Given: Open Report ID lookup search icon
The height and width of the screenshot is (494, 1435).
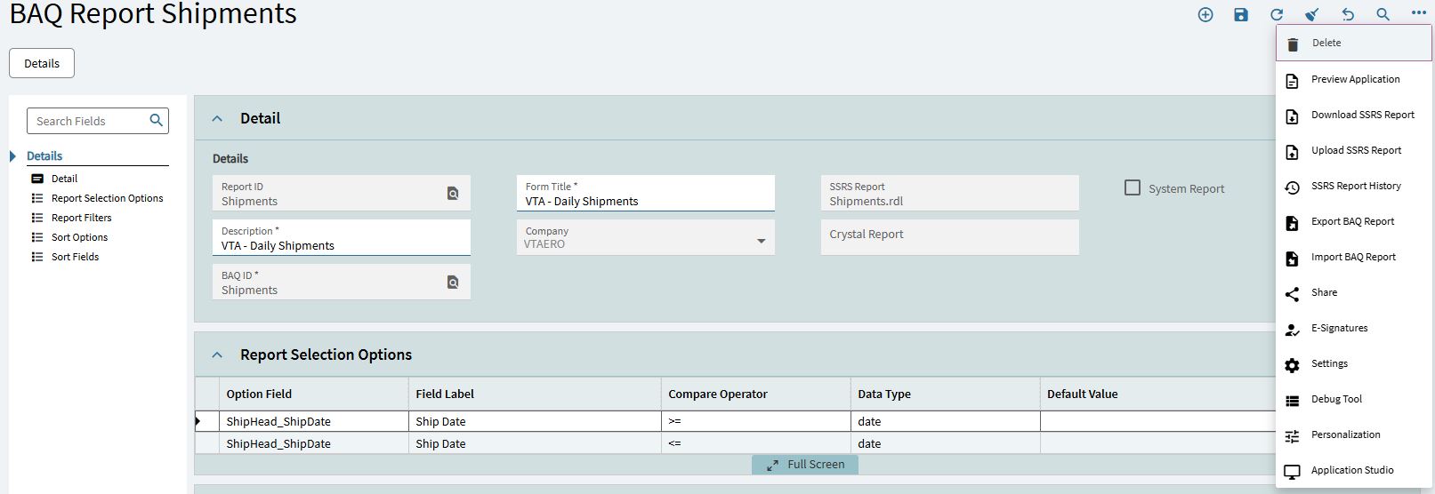Looking at the screenshot, I should (x=453, y=193).
